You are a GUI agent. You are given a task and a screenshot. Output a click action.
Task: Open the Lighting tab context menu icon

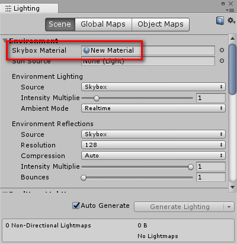pyautogui.click(x=230, y=10)
